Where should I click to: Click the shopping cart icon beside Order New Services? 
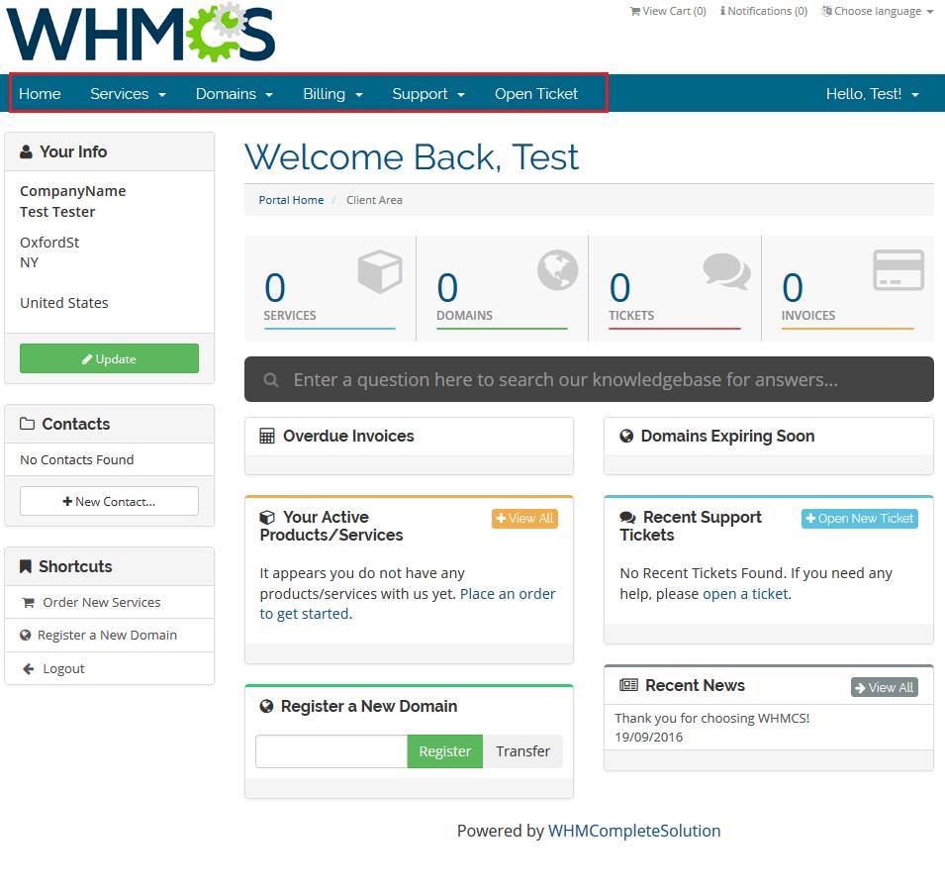pos(29,602)
